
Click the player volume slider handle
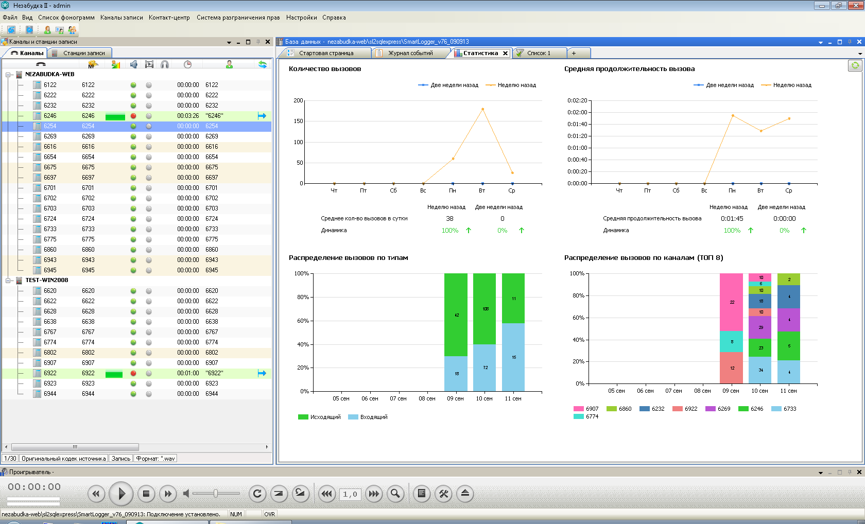[216, 494]
